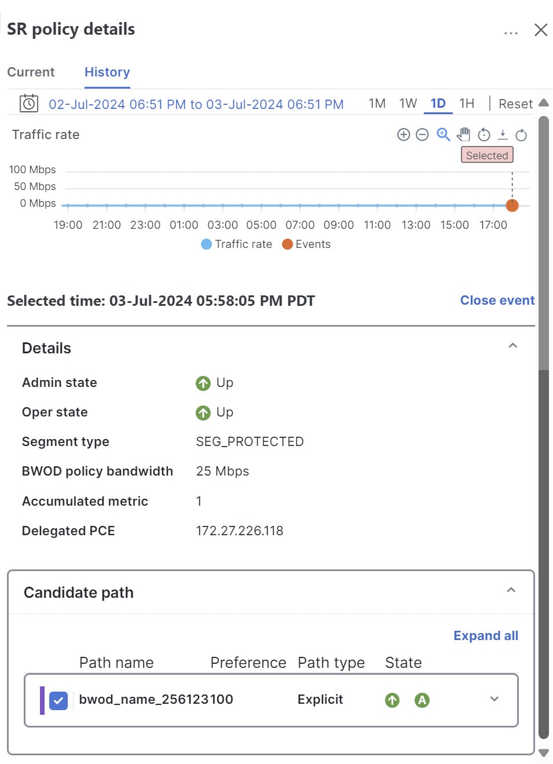This screenshot has width=553, height=764.
Task: Toggle the Events legend item
Action: click(306, 244)
